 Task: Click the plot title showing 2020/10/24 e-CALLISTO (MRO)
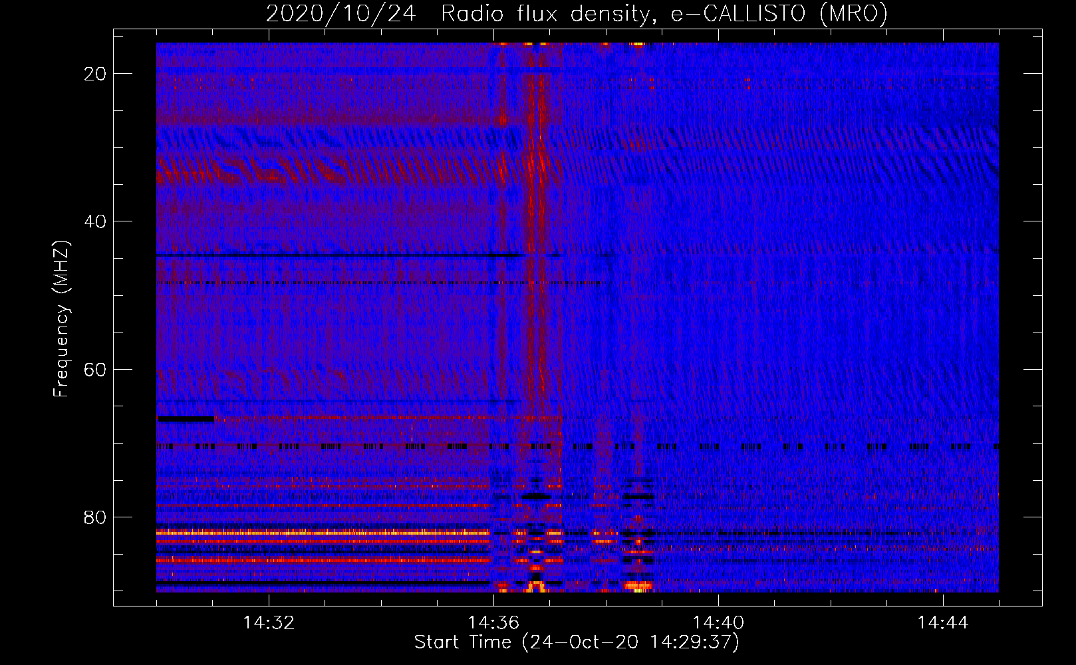pos(577,14)
